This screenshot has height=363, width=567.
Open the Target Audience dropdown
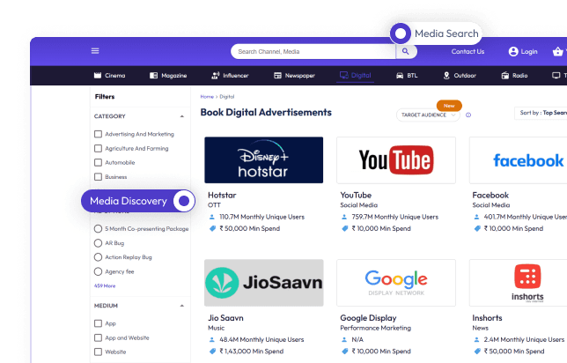coord(428,115)
